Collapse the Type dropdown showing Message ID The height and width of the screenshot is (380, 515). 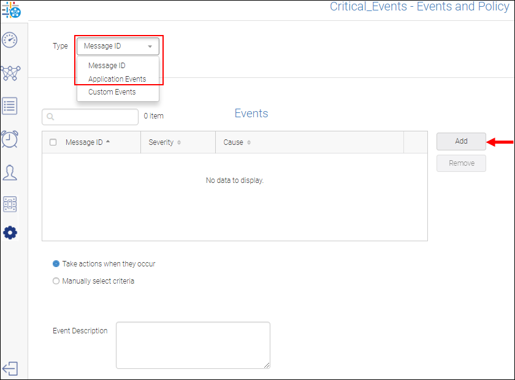pyautogui.click(x=118, y=47)
